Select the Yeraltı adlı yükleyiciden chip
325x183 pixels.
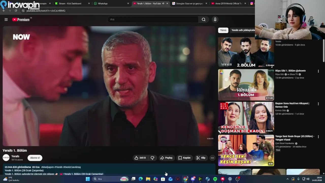tap(243, 30)
